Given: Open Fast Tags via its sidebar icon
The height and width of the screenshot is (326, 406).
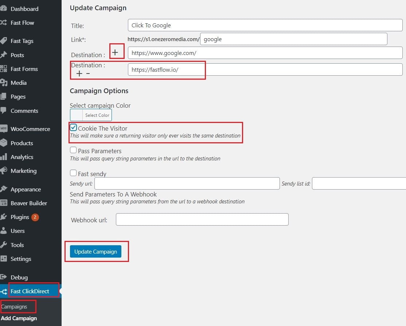Looking at the screenshot, I should [x=5, y=41].
